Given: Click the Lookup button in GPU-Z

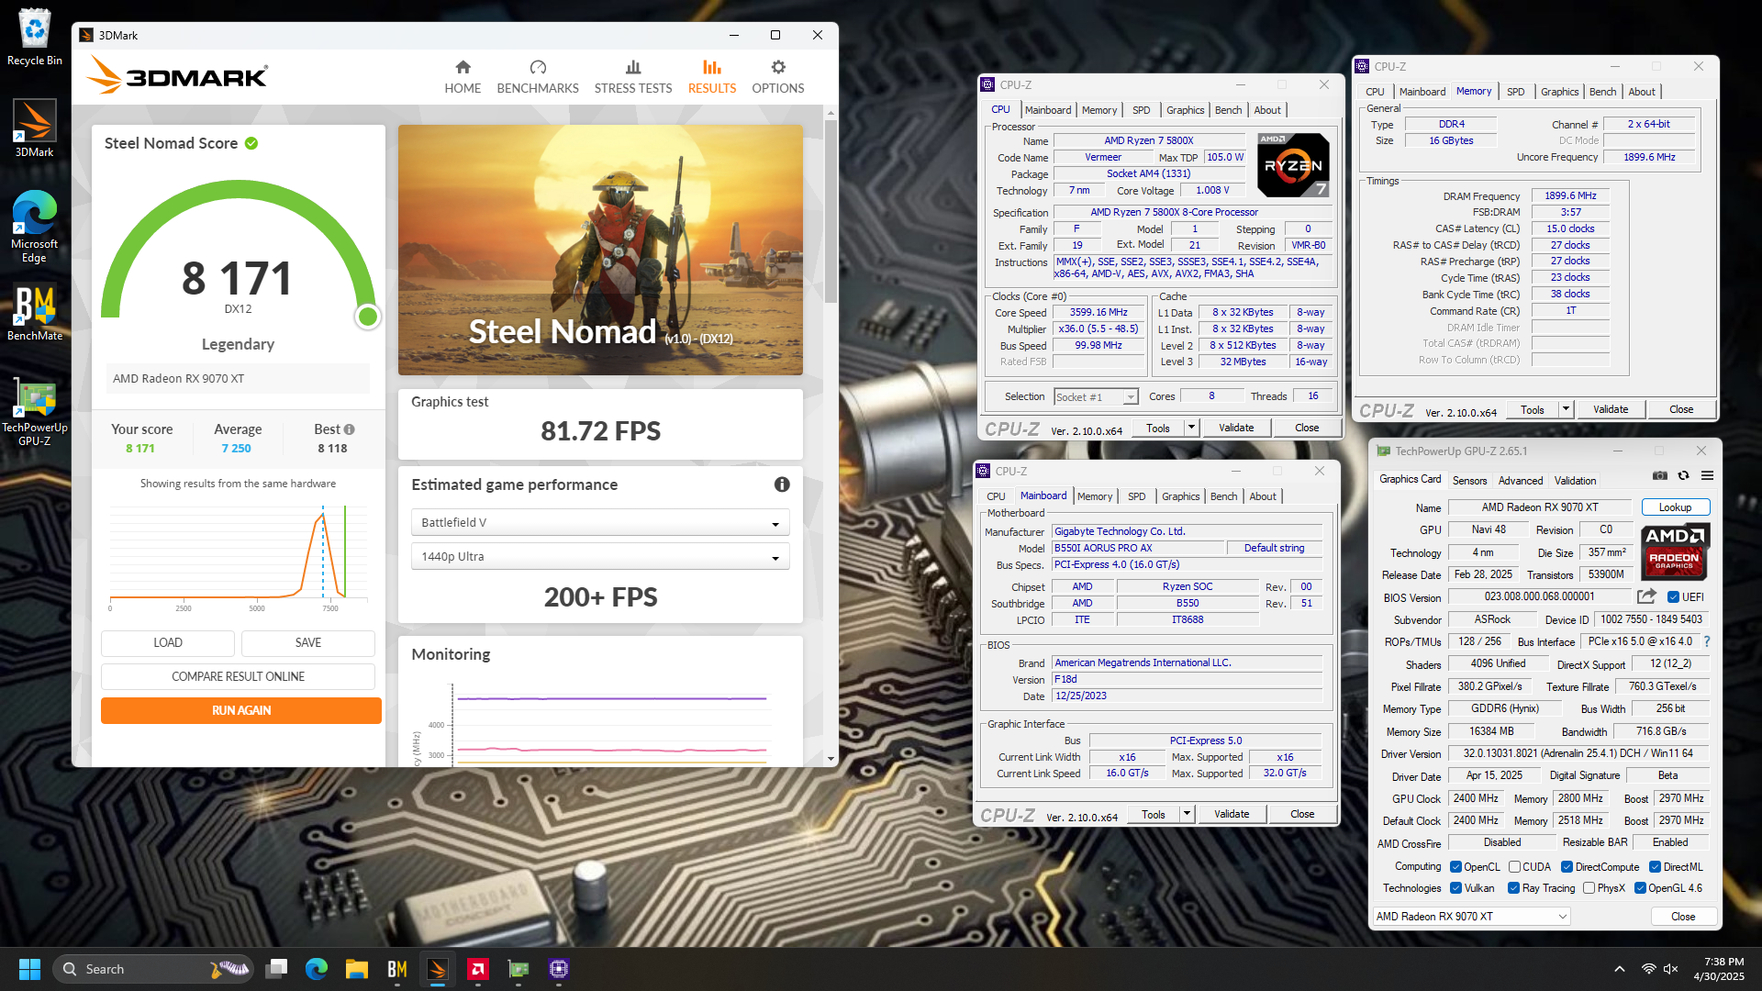Looking at the screenshot, I should click(x=1675, y=507).
